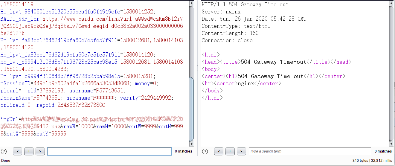This screenshot has width=395, height=166.
Task: Click 'Done' status bar text
Action: (6, 161)
